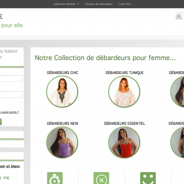Image resolution: width=184 pixels, height=184 pixels.
Task: Open Forums de discussion menu item
Action: [99, 4]
